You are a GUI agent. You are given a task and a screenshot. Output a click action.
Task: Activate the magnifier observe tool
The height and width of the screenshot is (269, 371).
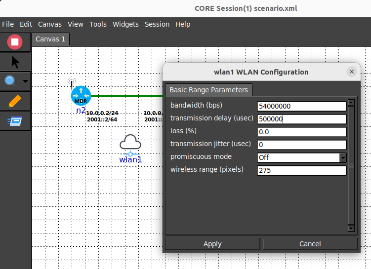[10, 81]
